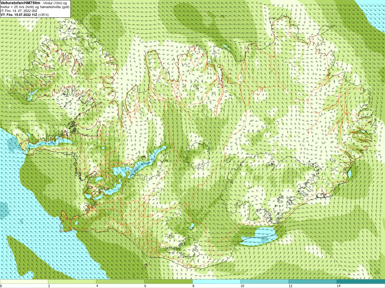Click the 'IT: Fim. 14. 07. 2022 00Z' line
The width and height of the screenshot is (385, 288).
pos(19,11)
